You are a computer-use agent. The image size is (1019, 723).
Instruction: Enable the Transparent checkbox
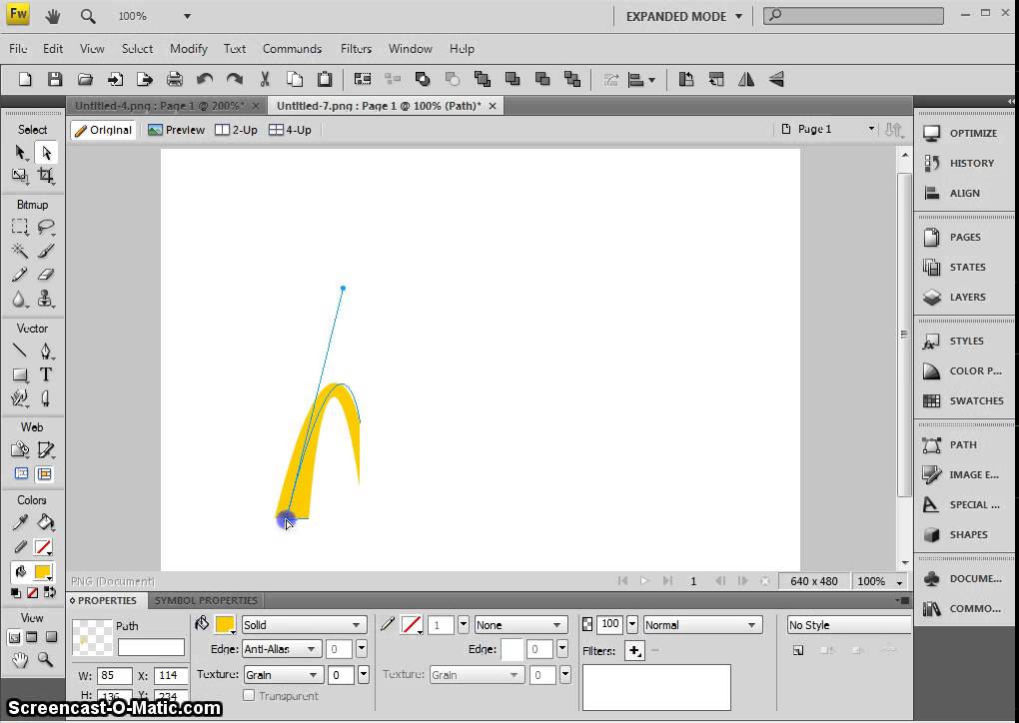tap(249, 695)
